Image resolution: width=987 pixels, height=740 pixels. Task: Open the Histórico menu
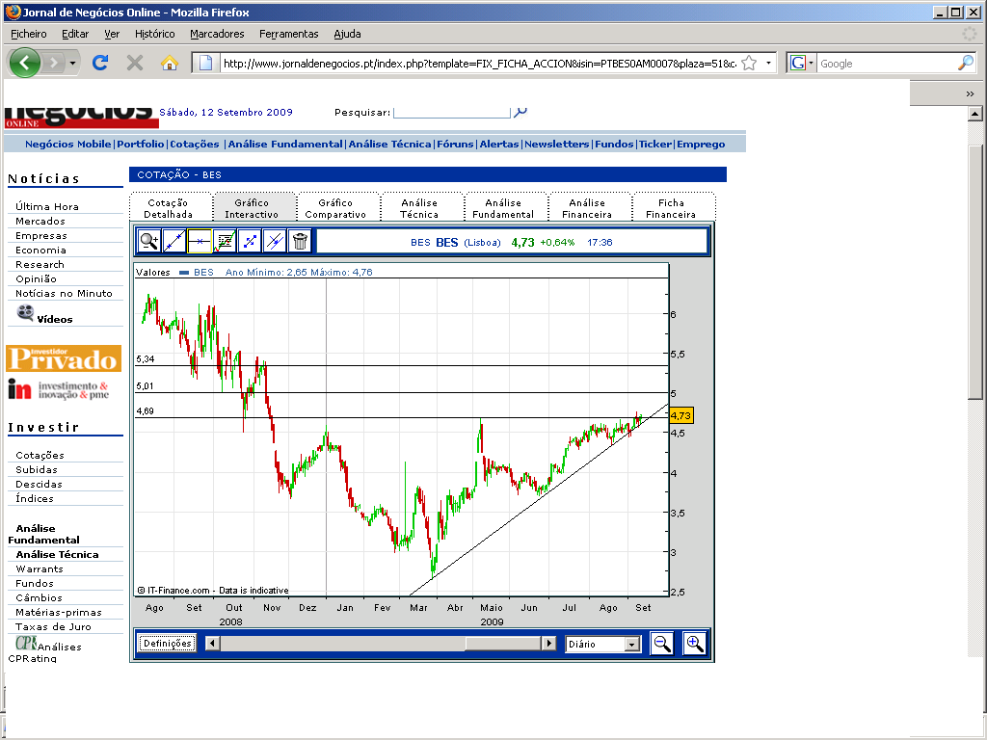pyautogui.click(x=155, y=34)
